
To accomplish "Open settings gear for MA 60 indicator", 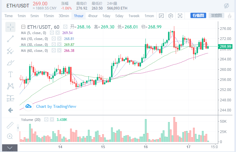I will point(53,50).
